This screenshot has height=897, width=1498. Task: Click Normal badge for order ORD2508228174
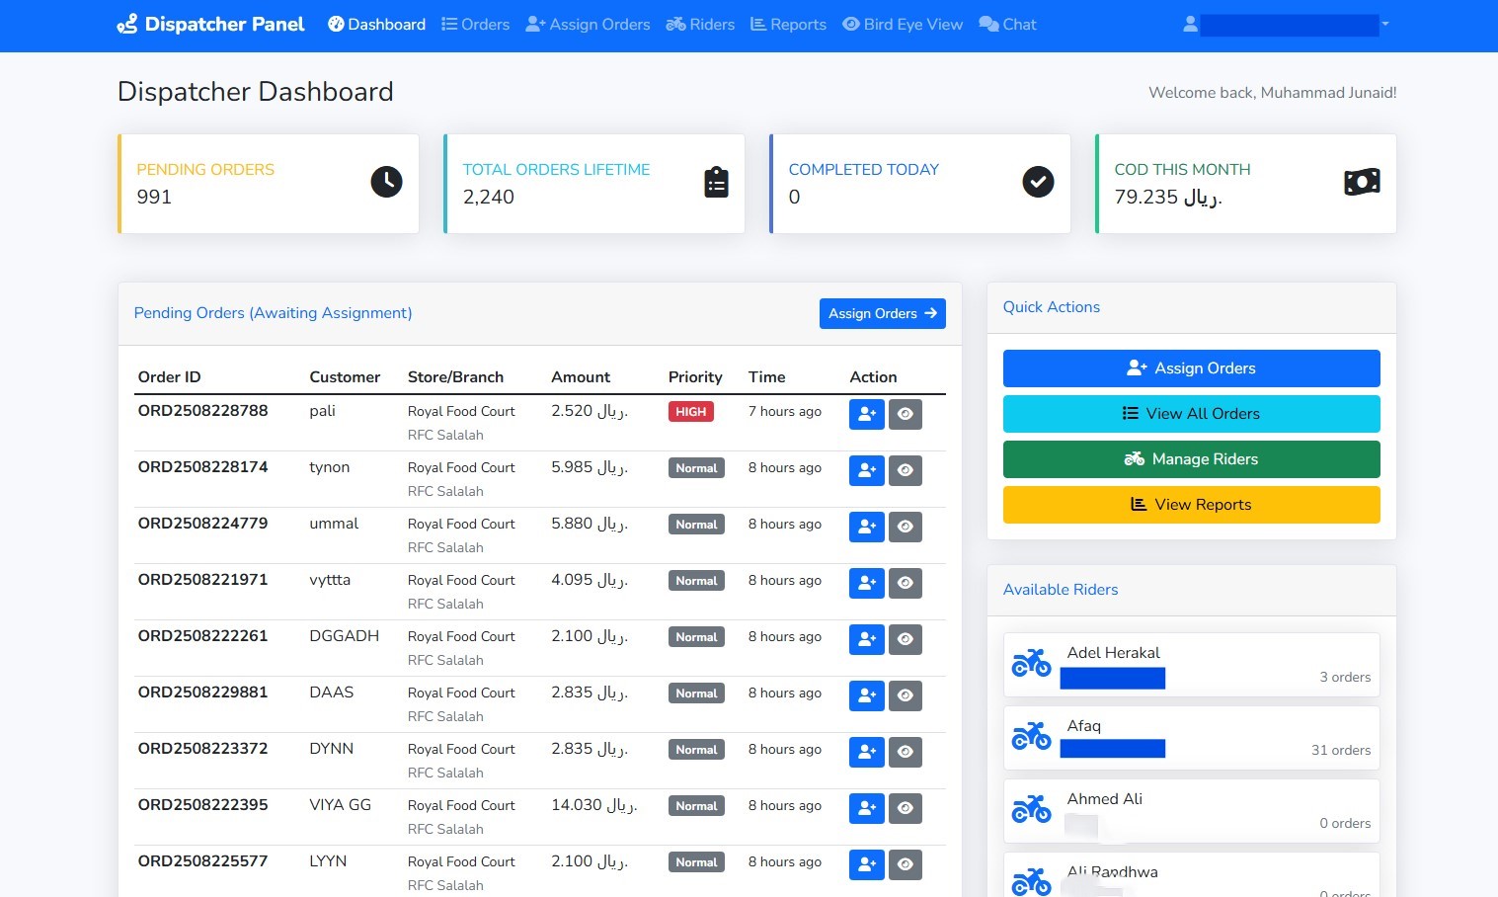pos(696,468)
